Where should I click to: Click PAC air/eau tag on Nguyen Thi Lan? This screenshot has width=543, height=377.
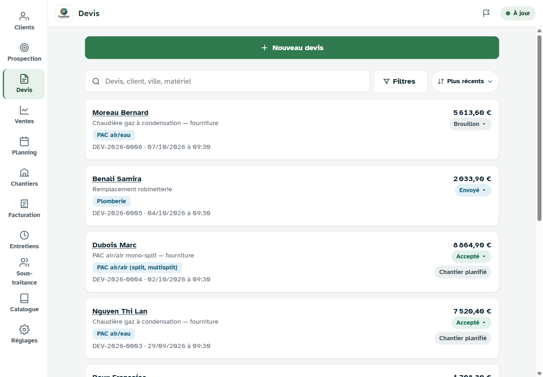(114, 334)
